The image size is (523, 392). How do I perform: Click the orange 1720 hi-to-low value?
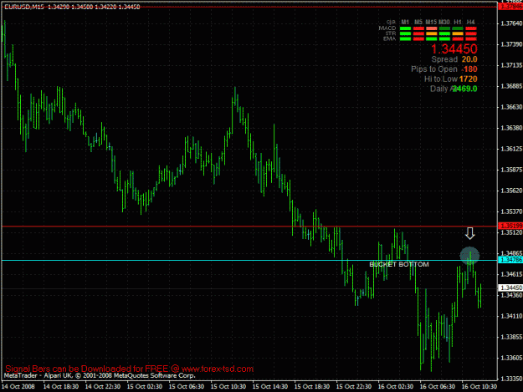469,79
